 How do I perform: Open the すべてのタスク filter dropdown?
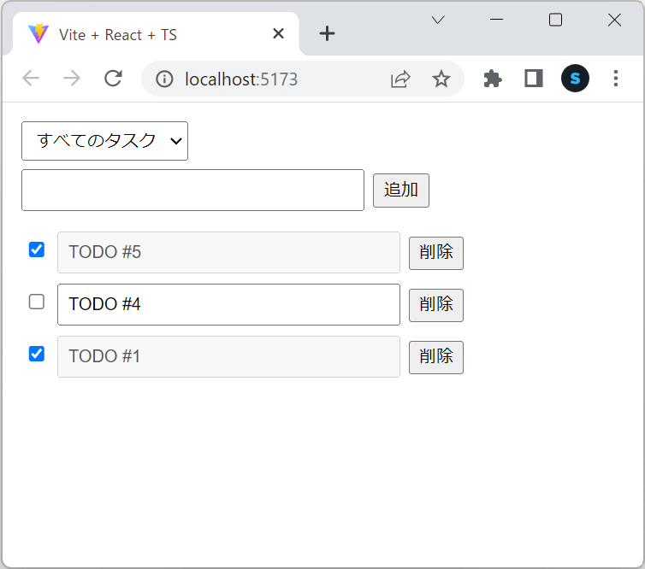[x=105, y=141]
